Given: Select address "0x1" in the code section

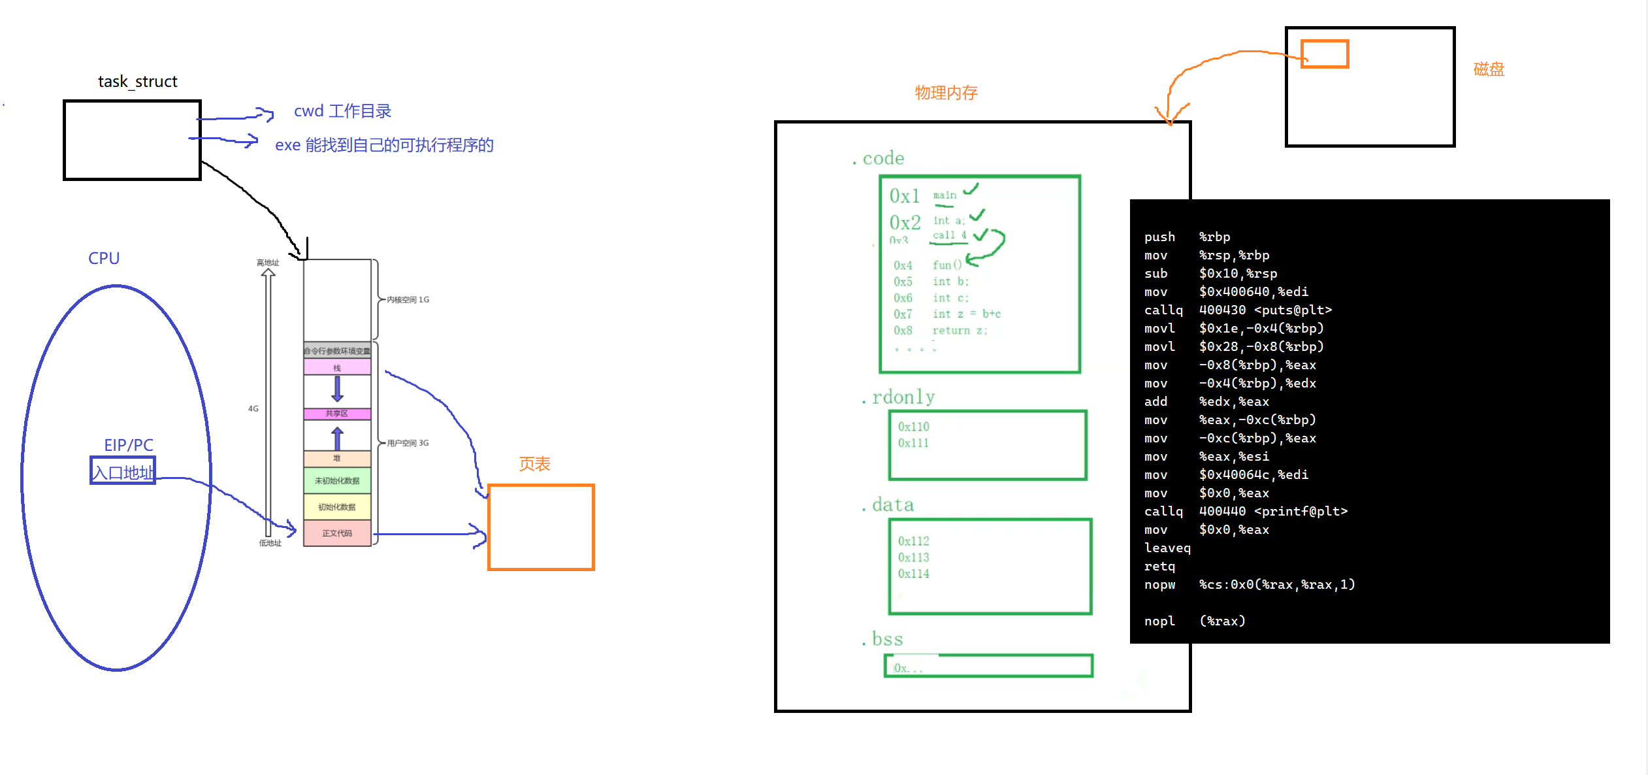Looking at the screenshot, I should tap(905, 196).
